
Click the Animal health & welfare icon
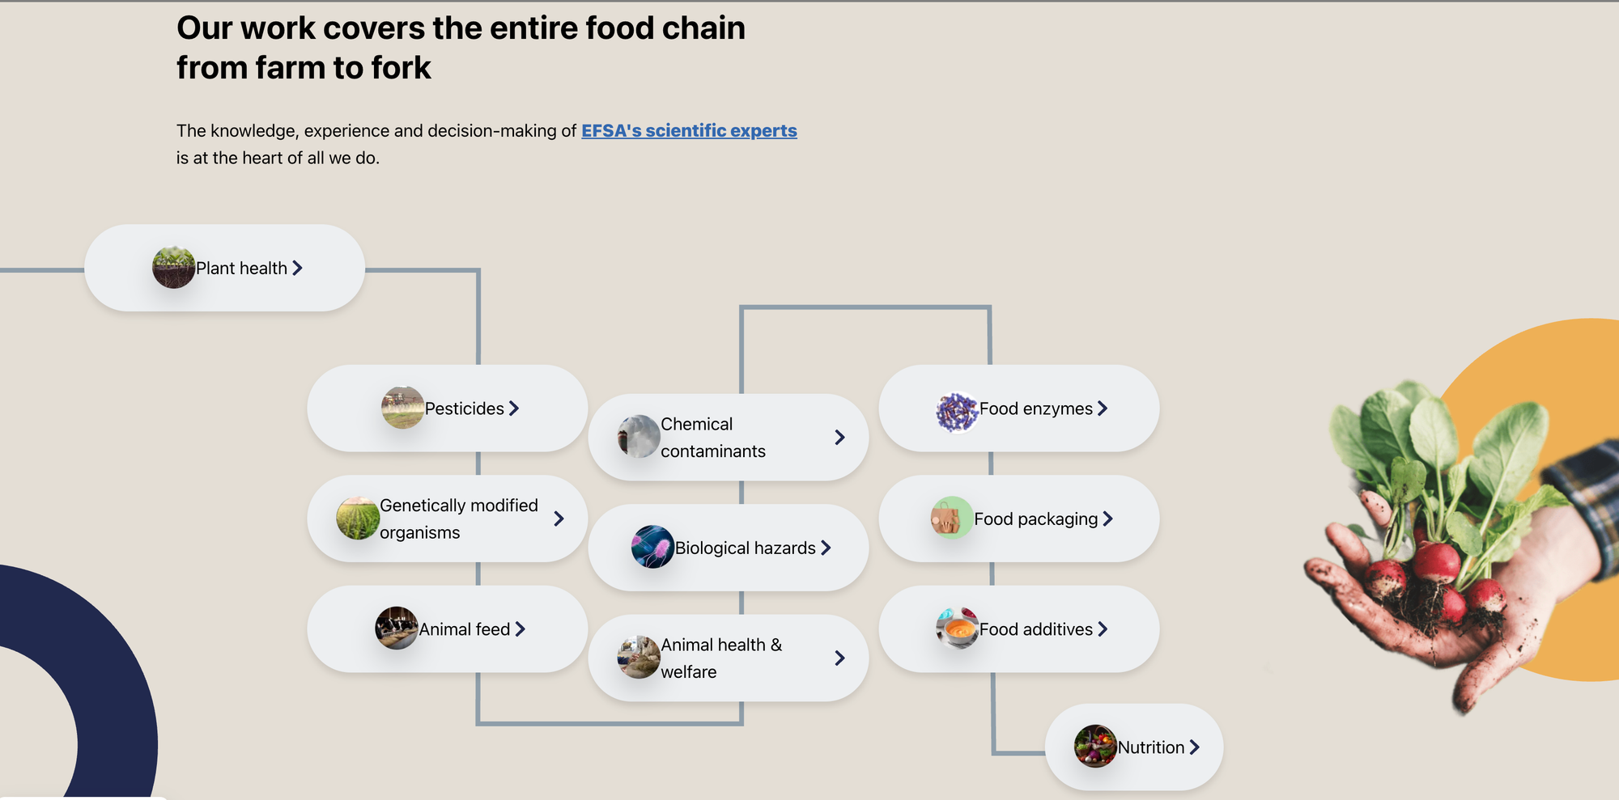click(639, 657)
